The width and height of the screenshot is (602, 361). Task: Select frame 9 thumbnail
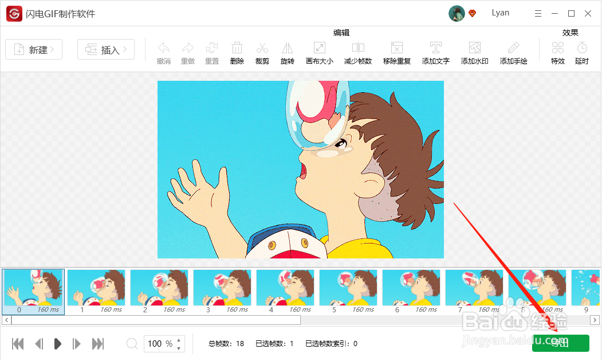(x=585, y=288)
